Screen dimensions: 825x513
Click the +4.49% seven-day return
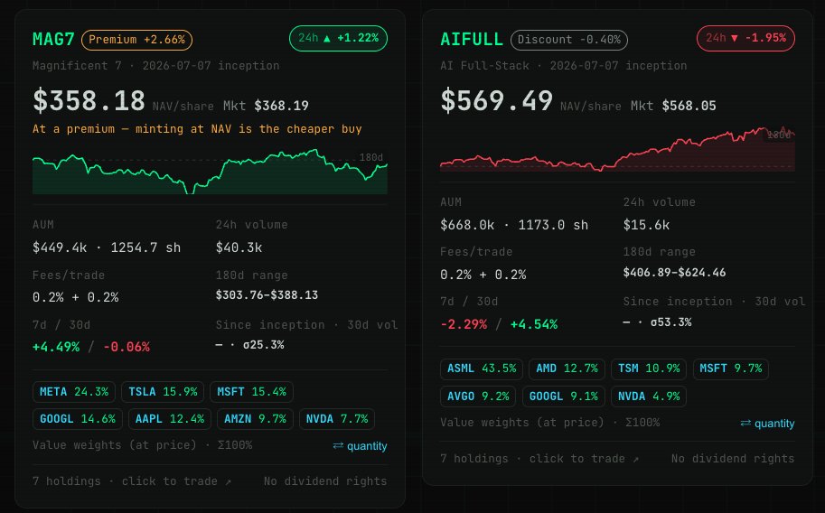pyautogui.click(x=56, y=347)
